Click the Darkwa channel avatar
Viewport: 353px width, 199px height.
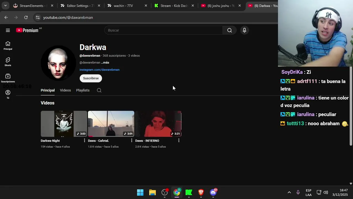click(x=58, y=63)
